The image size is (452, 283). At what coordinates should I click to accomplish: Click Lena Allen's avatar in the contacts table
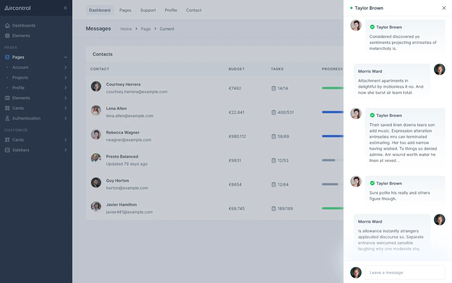96,110
